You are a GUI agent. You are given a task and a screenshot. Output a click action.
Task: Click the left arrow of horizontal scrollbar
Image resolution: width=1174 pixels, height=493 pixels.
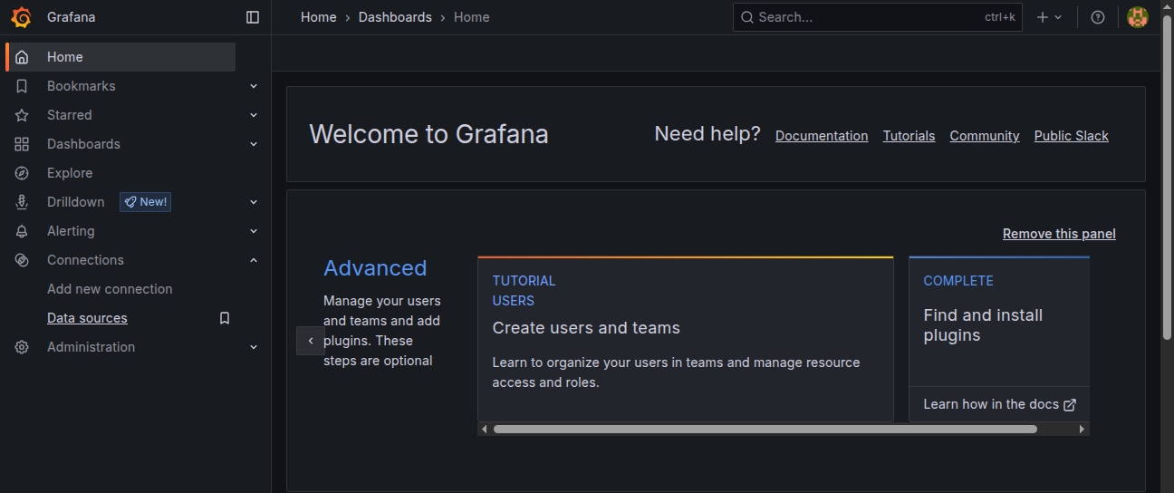[485, 429]
